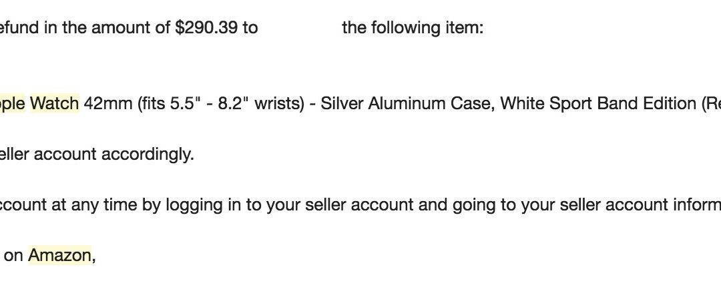Click the truncated word 'inform' at line end
The width and height of the screenshot is (721, 301).
(697, 204)
